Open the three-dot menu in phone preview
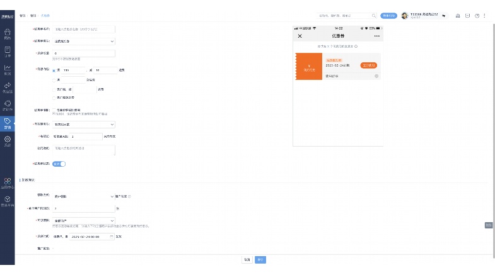This screenshot has width=495, height=275. pyautogui.click(x=376, y=36)
